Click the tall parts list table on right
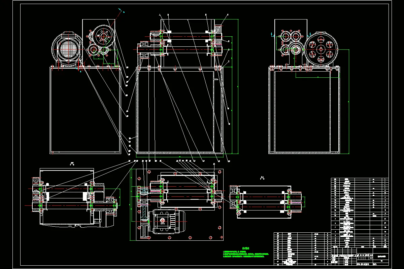The width and height of the screenshot is (404, 269). tap(360, 213)
